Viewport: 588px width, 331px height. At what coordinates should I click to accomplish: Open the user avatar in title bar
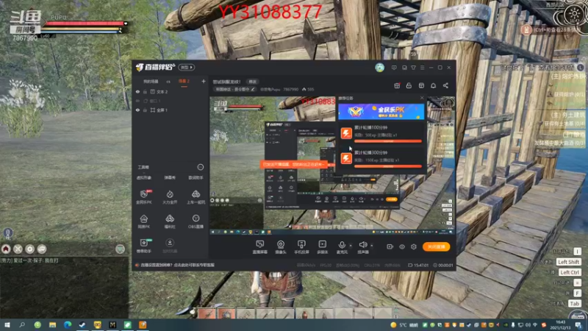(x=379, y=68)
